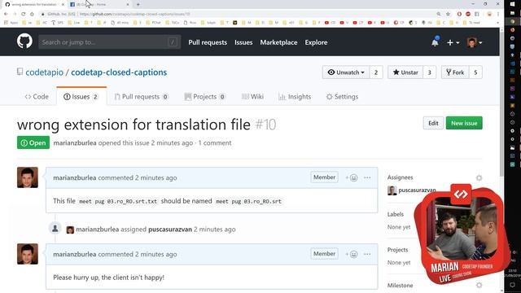This screenshot has width=521, height=293.
Task: Switch to the Wiki tab
Action: pos(252,97)
